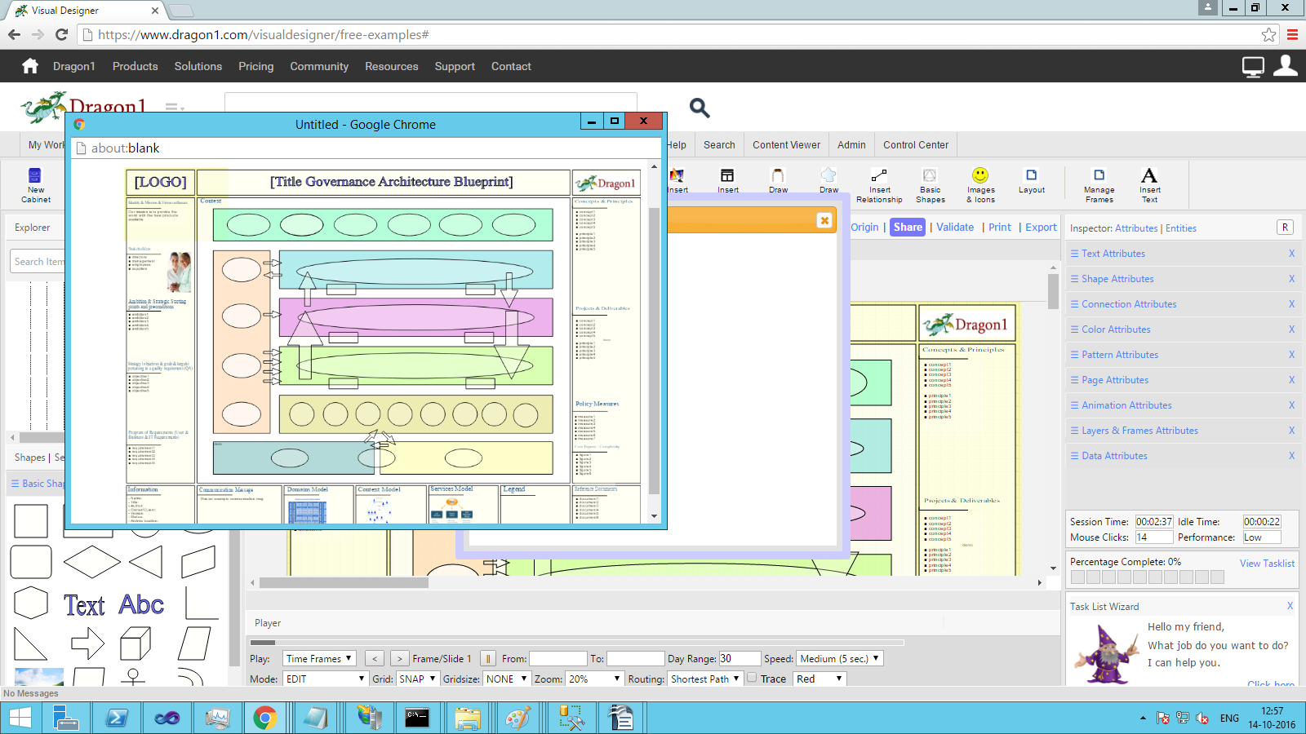Open the Play Time Frames dropdown
The height and width of the screenshot is (734, 1306).
(319, 658)
